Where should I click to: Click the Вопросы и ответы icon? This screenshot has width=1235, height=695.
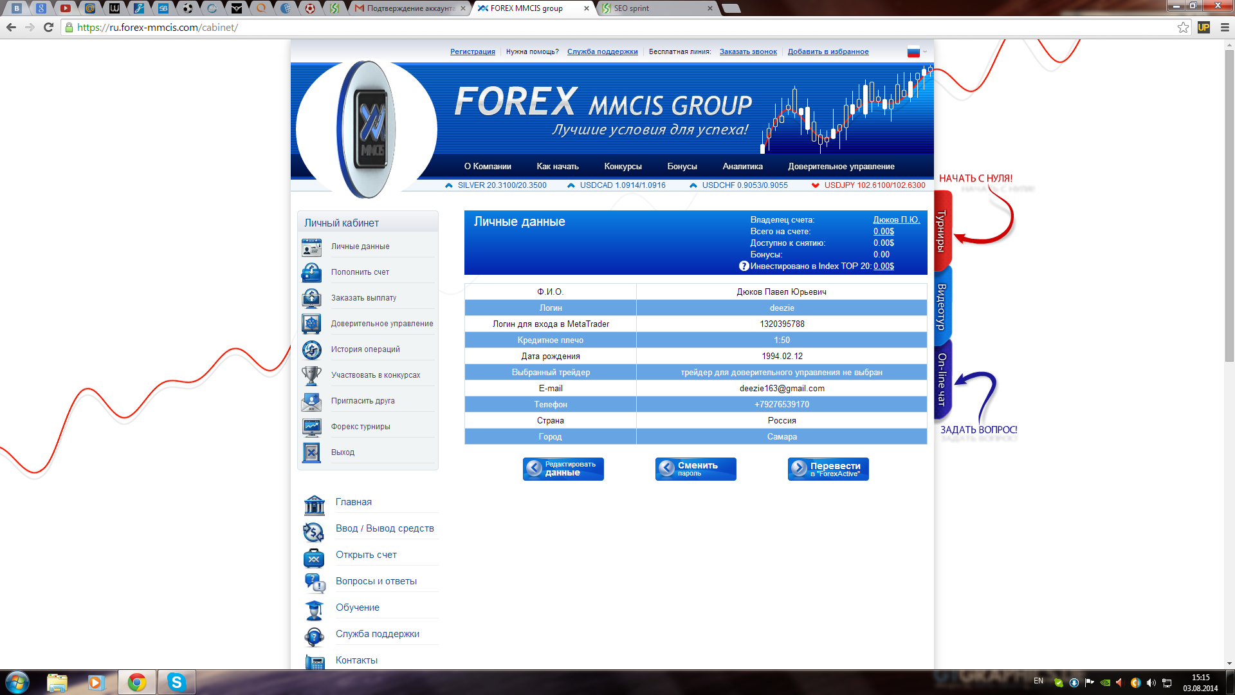(x=314, y=583)
